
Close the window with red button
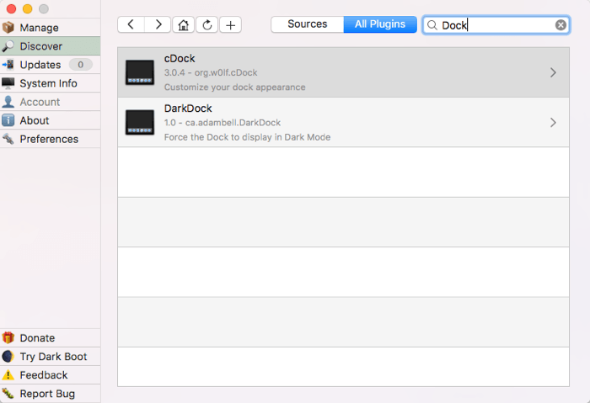coord(11,8)
